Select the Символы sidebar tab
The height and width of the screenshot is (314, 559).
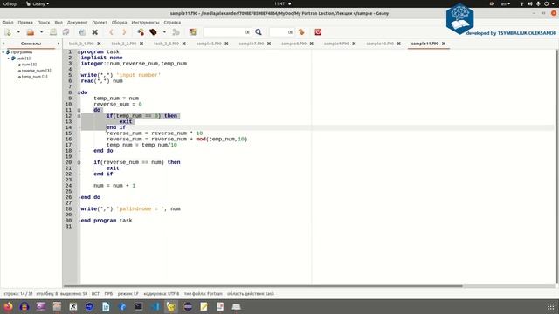click(31, 44)
